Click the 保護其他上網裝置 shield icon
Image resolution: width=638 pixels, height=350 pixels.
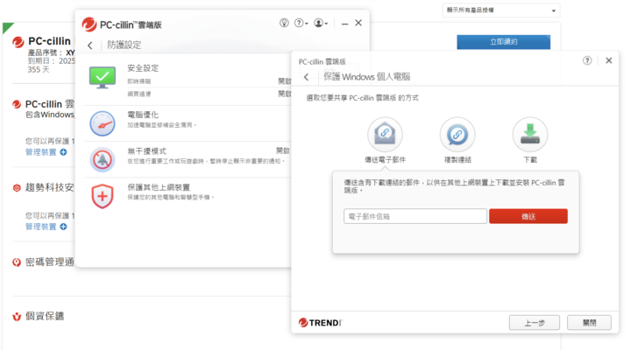(x=103, y=196)
